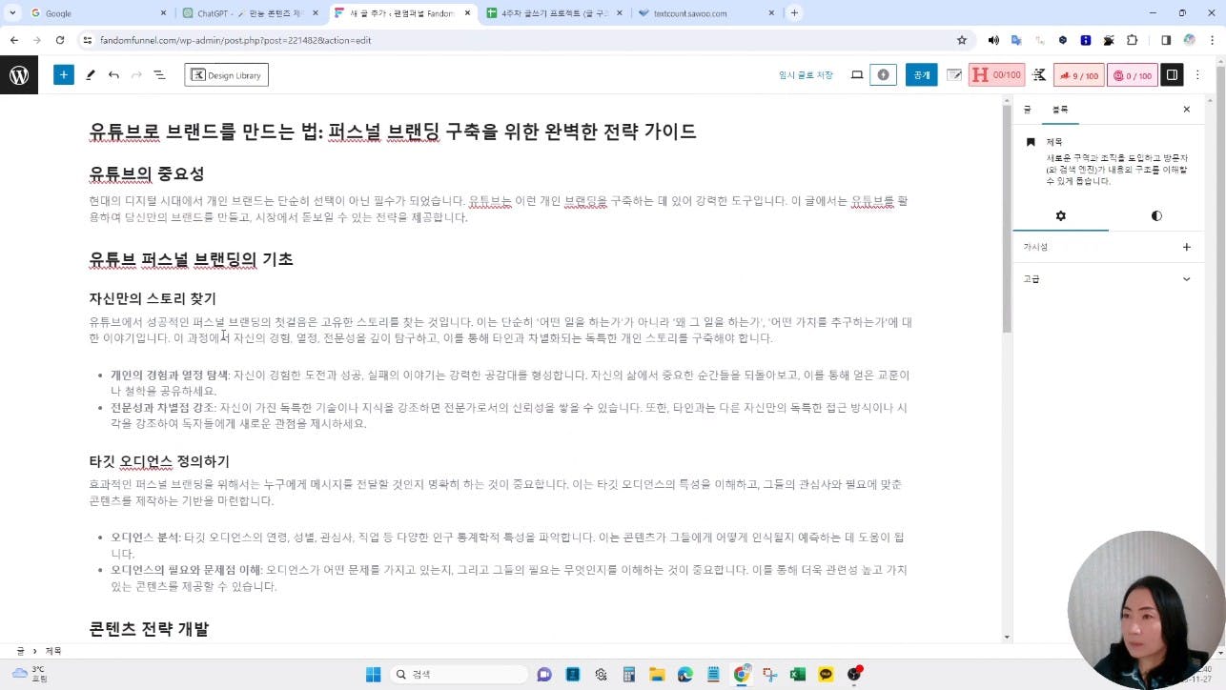Viewport: 1226px width, 690px height.
Task: Switch to the Google browser tab
Action: tap(91, 13)
